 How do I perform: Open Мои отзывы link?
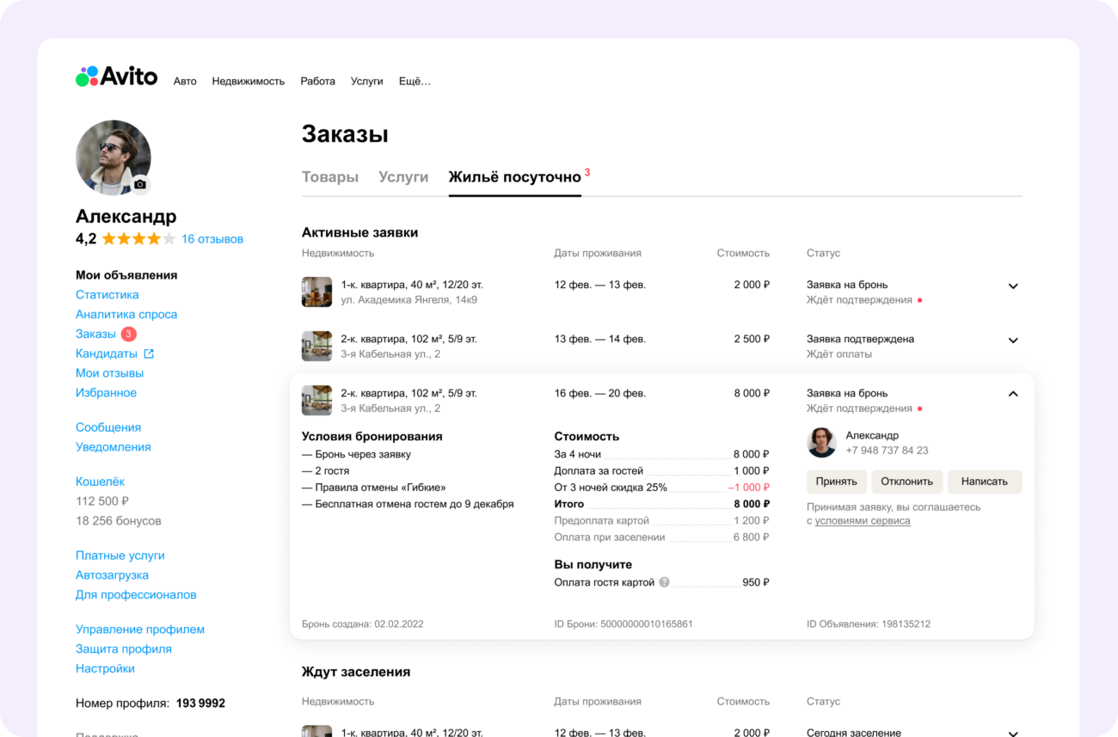pos(110,373)
